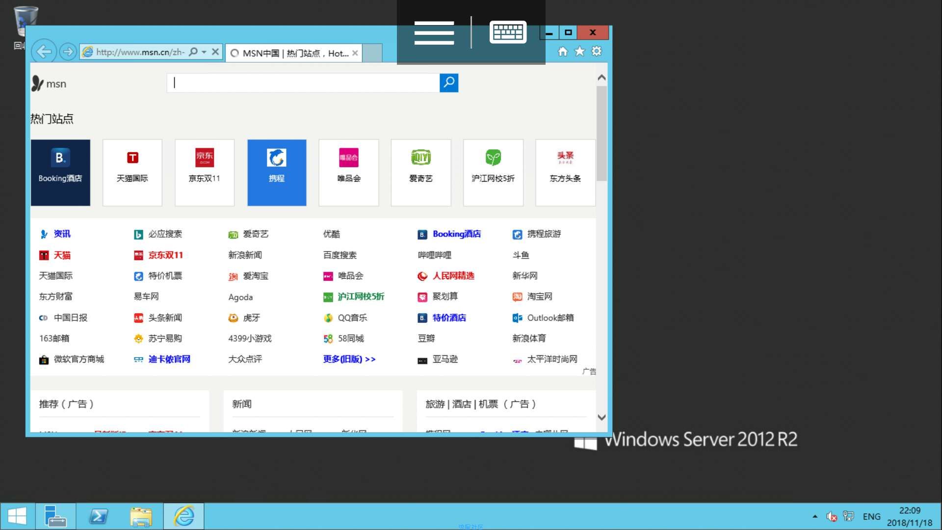
Task: Open the 头条新闻 link
Action: tap(165, 318)
